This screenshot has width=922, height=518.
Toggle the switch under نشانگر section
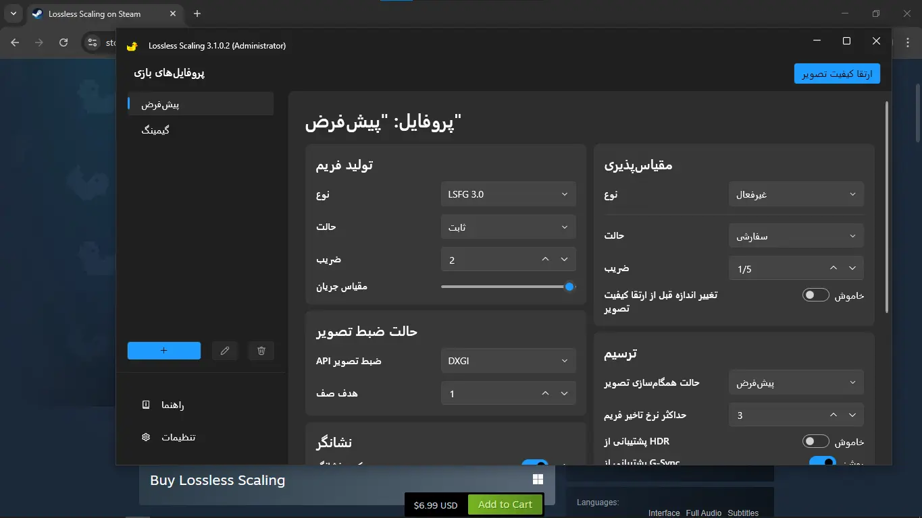[535, 463]
